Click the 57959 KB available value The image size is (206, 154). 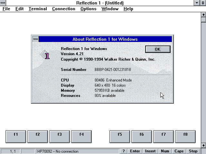(x=109, y=90)
